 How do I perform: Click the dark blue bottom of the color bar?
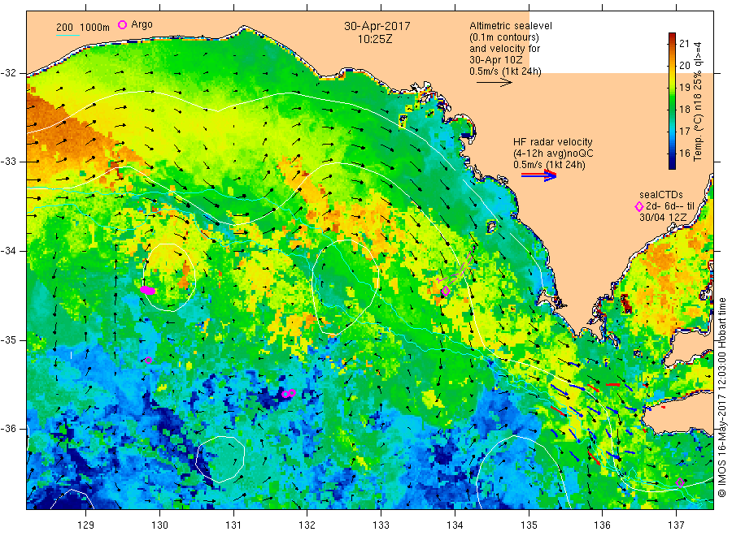coord(672,163)
